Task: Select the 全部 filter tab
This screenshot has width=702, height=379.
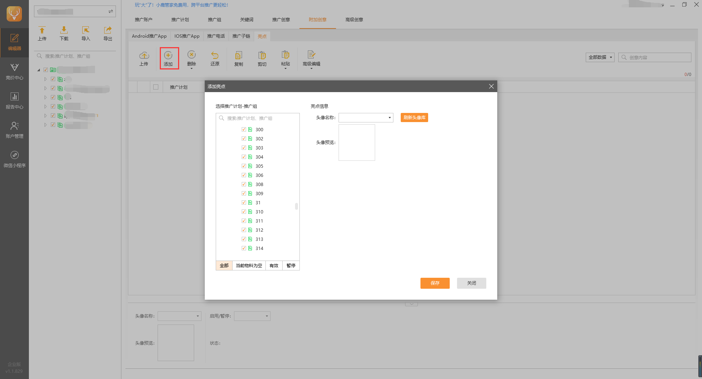Action: (224, 266)
